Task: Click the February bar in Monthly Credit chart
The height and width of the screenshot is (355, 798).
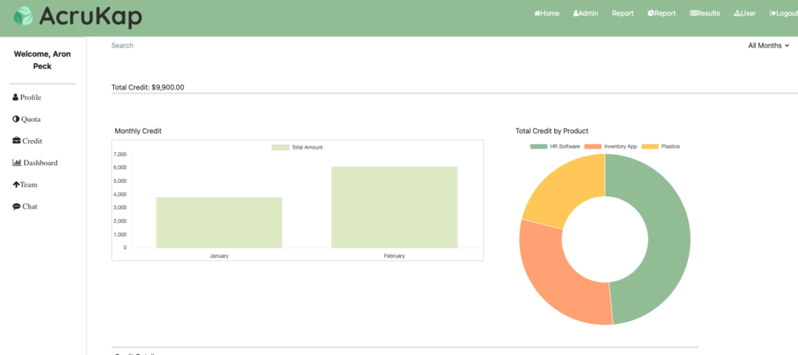Action: (x=394, y=207)
